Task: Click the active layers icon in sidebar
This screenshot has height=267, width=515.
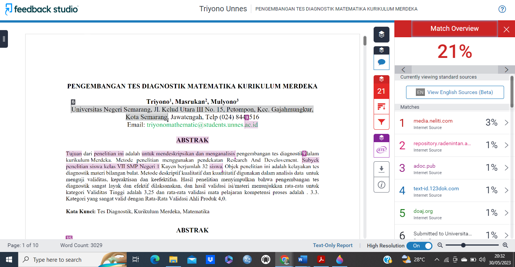Action: pos(381,35)
